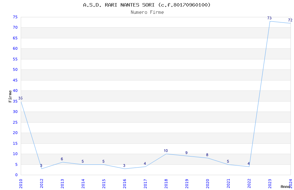Click y-axis value 45

click(15, 80)
